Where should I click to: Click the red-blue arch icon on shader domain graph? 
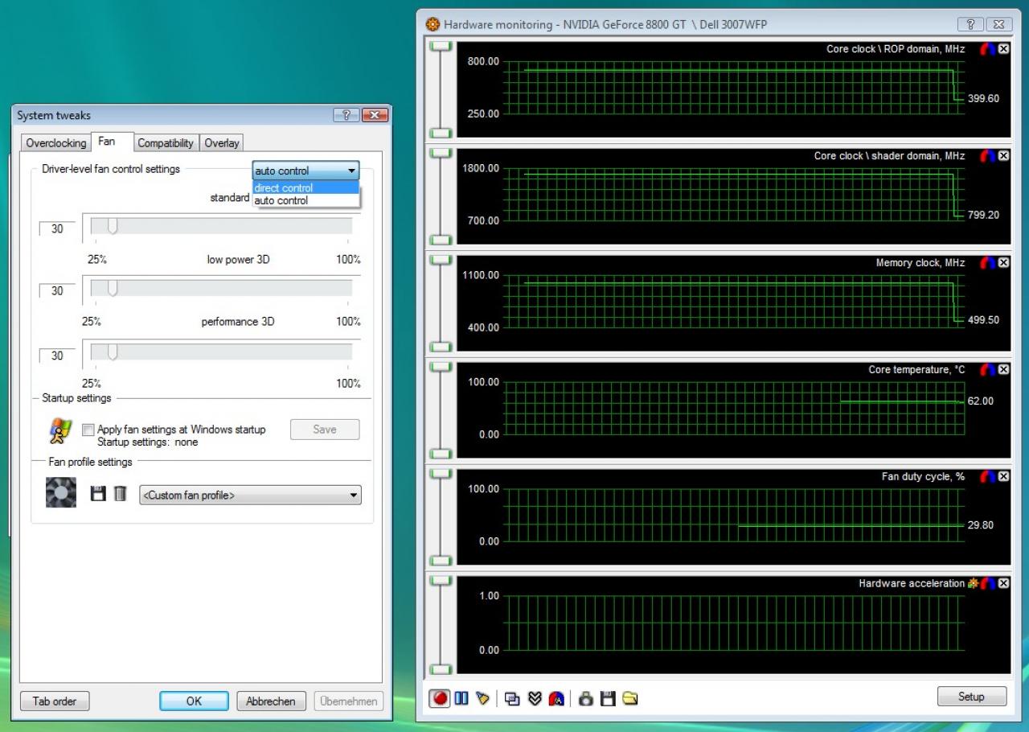click(988, 156)
